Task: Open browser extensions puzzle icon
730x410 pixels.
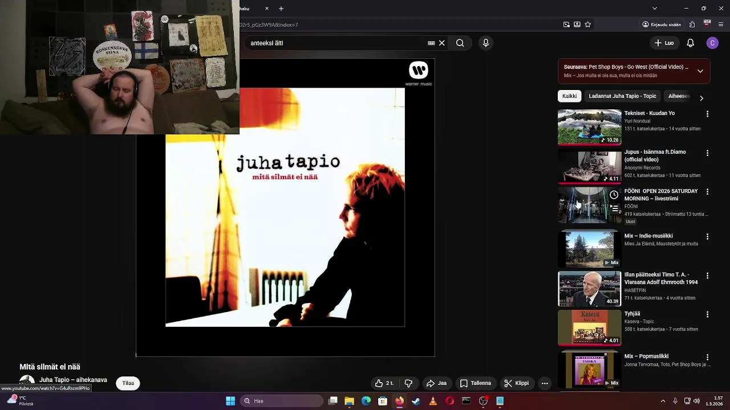Action: point(692,24)
